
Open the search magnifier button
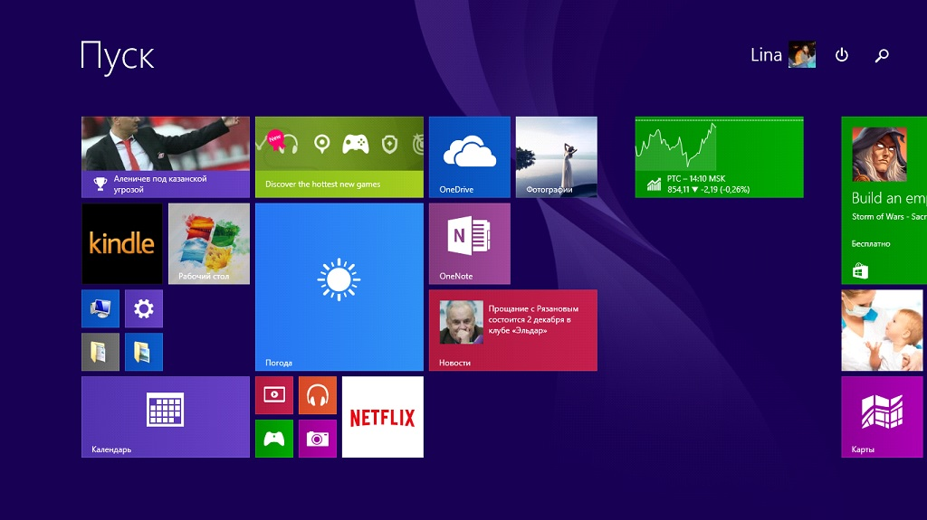tap(882, 55)
